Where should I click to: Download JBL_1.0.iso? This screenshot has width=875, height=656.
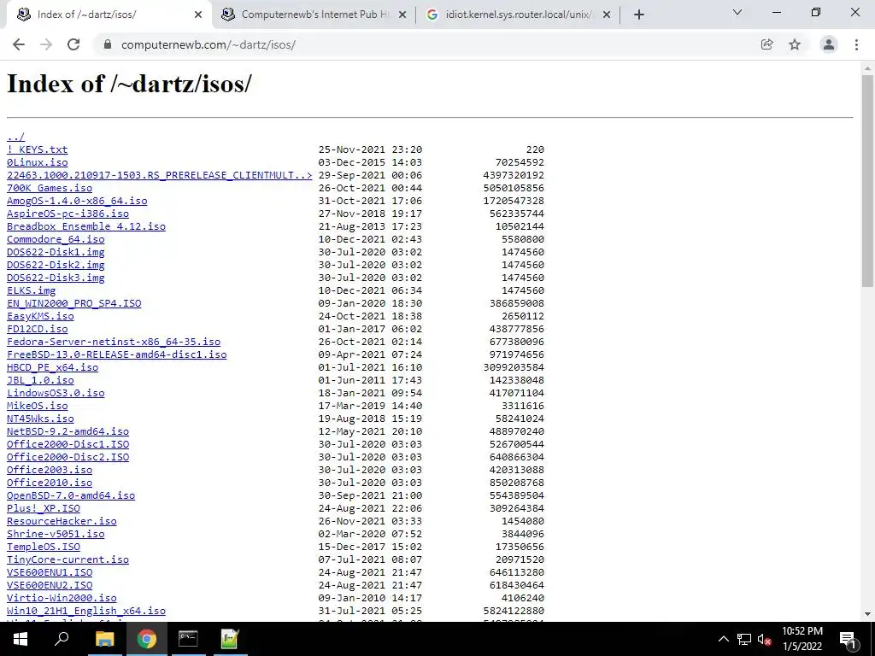click(x=40, y=380)
